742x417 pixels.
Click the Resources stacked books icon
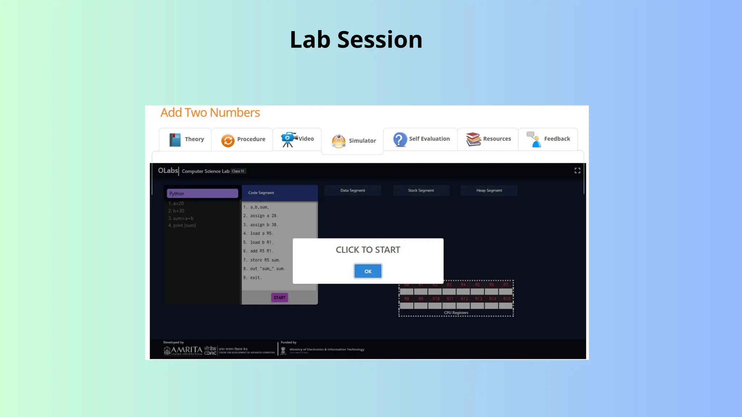pos(474,139)
